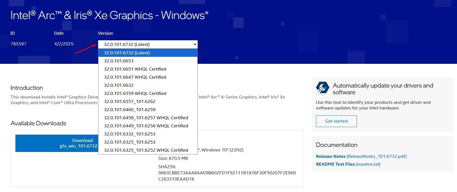The height and width of the screenshot is (192, 457).
Task: Select version 32.0.101.6460_101.6259
Action: pos(148,109)
